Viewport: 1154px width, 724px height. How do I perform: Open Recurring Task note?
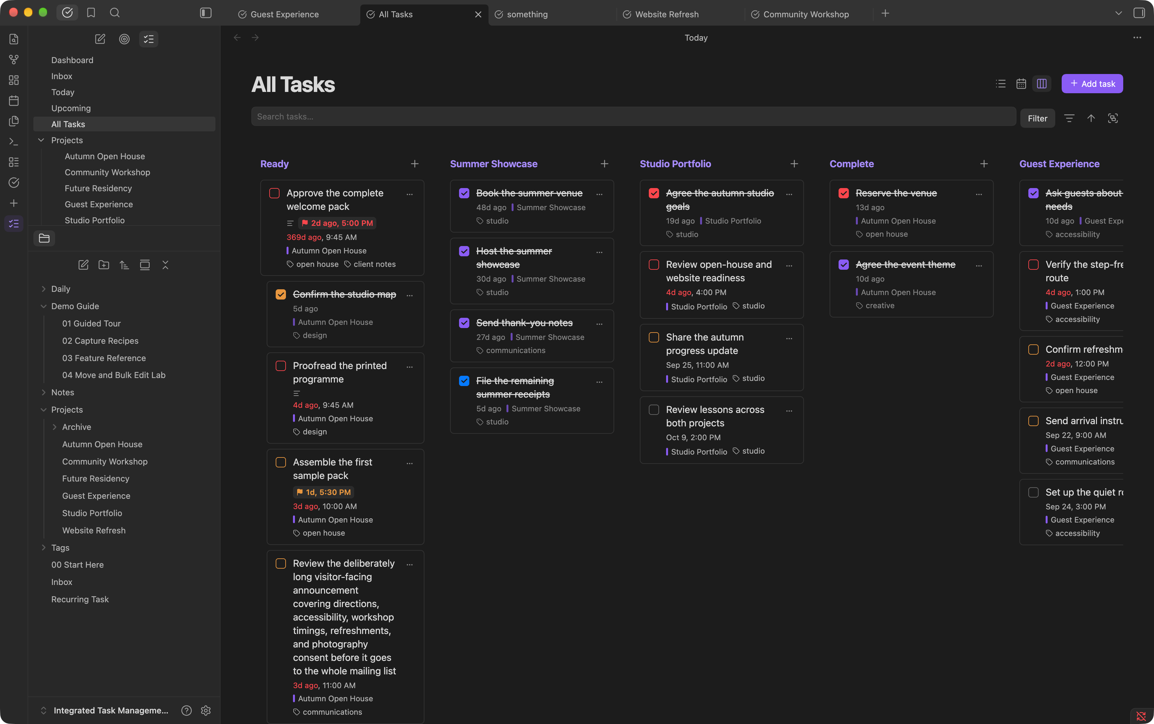click(x=80, y=599)
